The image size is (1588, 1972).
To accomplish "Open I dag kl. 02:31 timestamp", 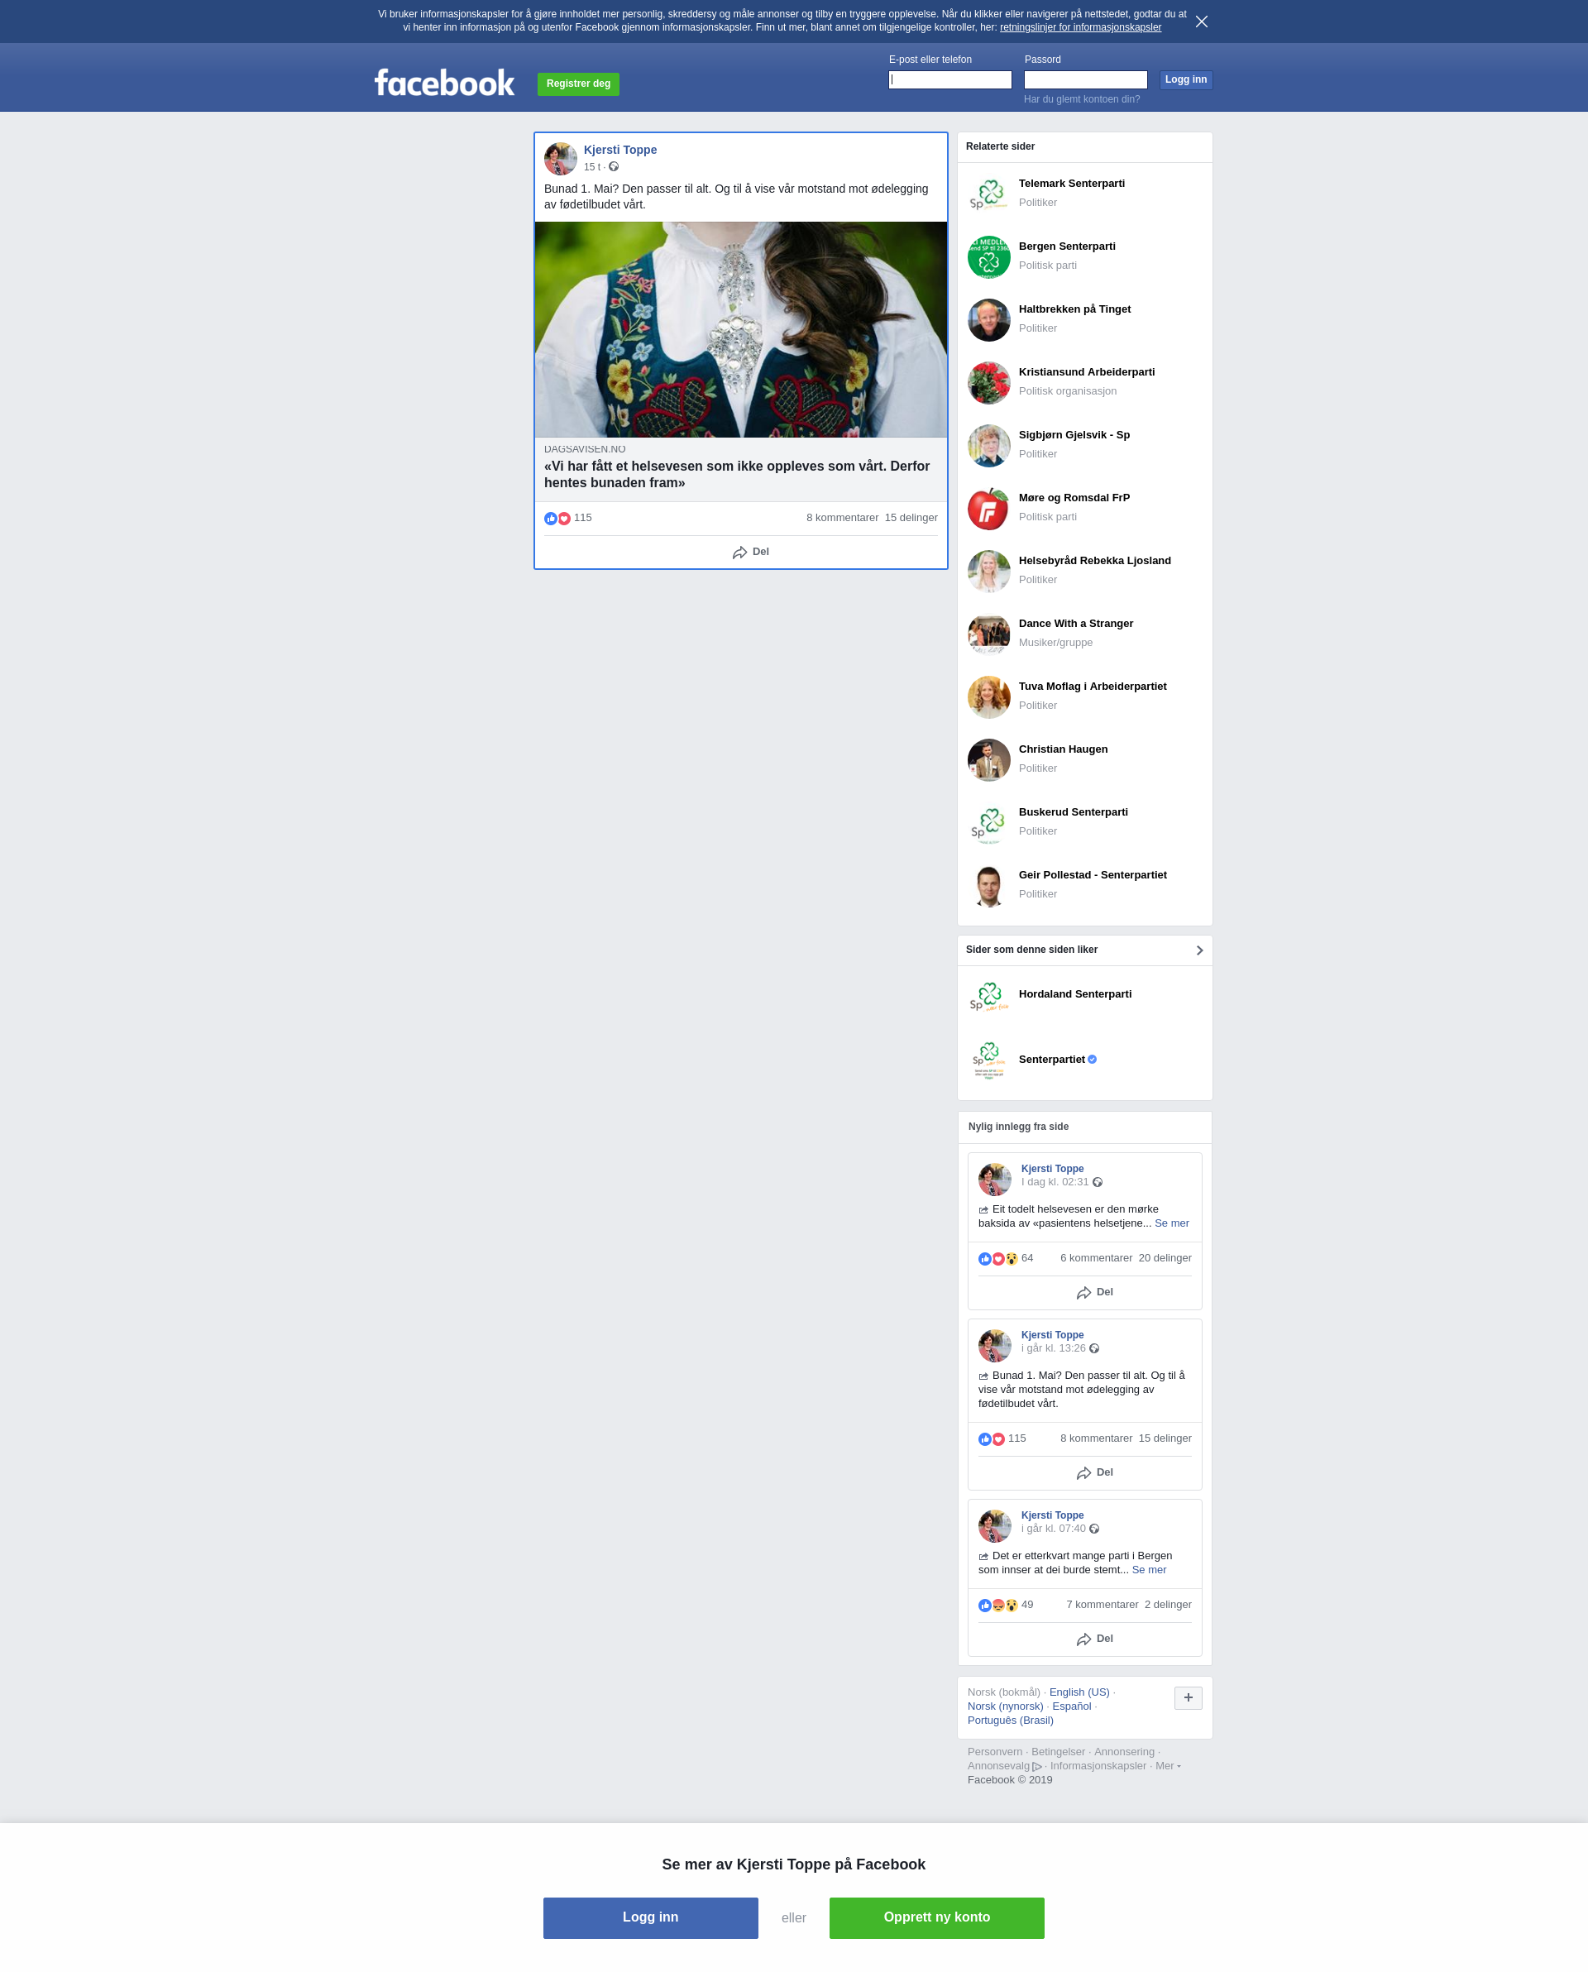I will [1055, 1182].
